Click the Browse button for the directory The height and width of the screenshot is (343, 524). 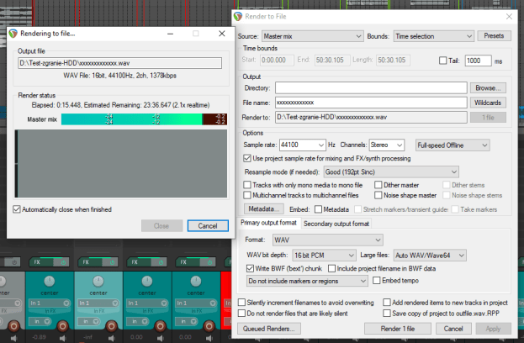[x=491, y=87]
